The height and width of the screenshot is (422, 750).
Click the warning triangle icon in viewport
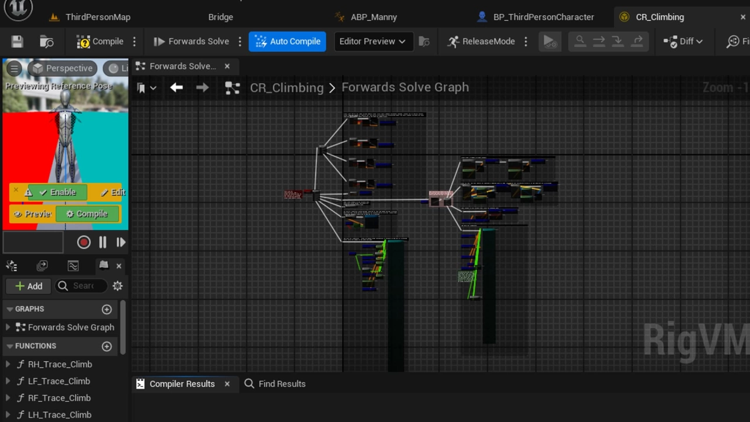click(x=28, y=192)
